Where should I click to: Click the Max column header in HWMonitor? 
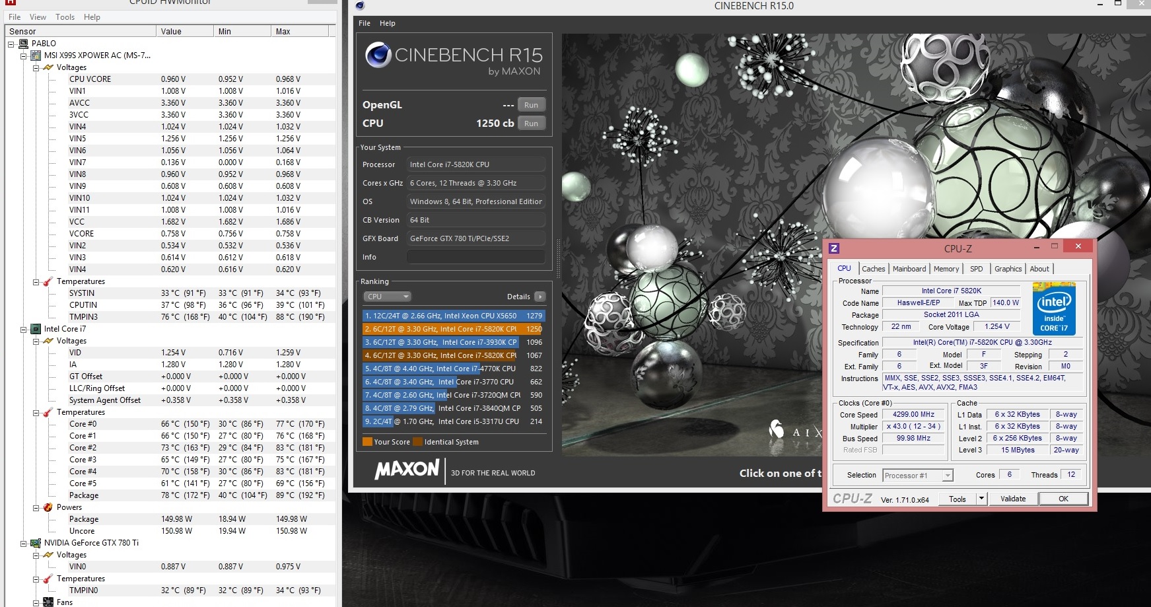tap(299, 31)
